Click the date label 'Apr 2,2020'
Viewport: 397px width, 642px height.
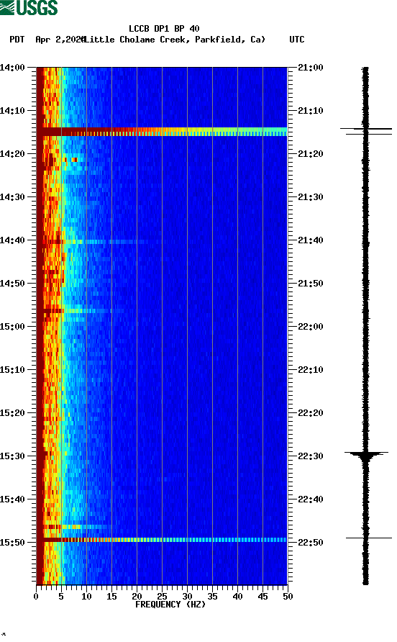pos(60,40)
